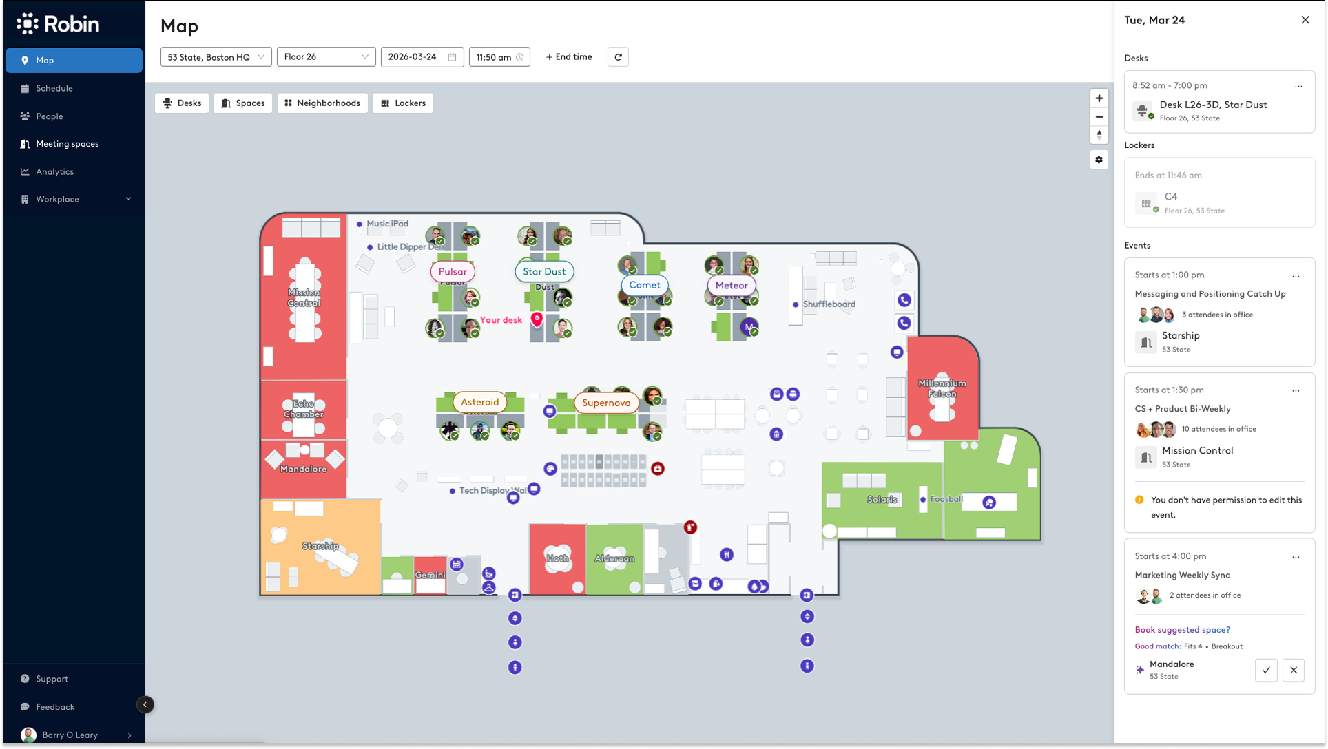Reset the map compass orientation

(1099, 135)
